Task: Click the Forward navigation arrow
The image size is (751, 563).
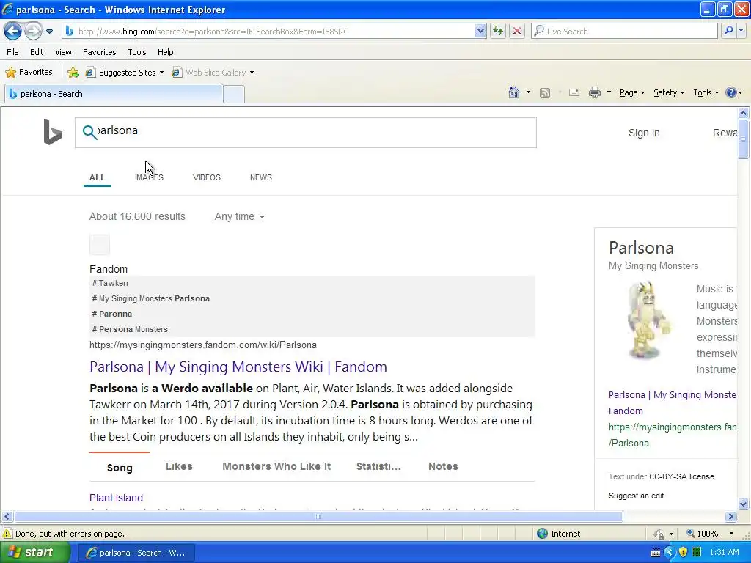Action: 33,31
